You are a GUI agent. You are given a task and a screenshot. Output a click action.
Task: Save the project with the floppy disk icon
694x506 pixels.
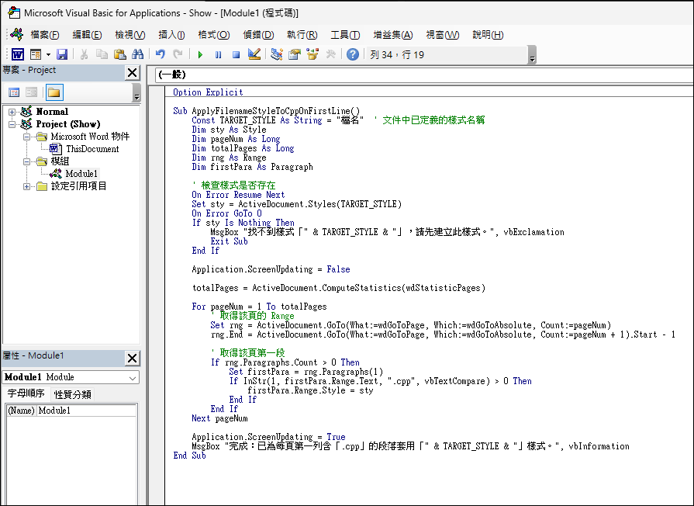[62, 54]
